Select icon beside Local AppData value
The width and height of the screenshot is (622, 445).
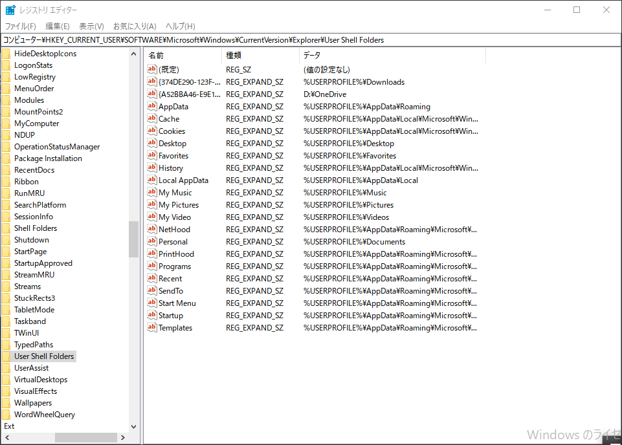tap(152, 180)
